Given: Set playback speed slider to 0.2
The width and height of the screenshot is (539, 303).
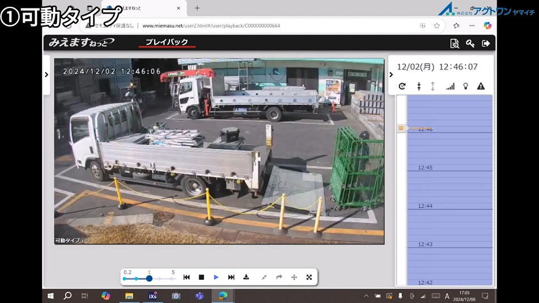Looking at the screenshot, I should click(x=125, y=279).
